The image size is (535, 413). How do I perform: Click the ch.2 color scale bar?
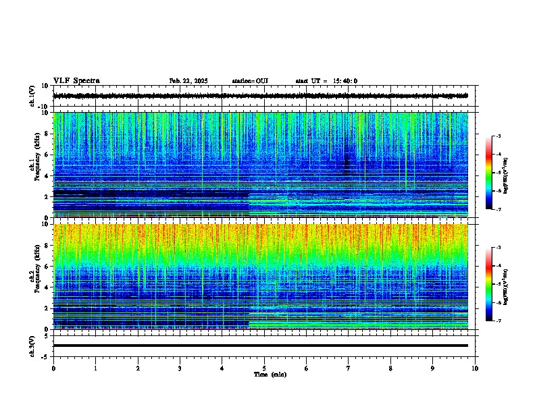click(x=489, y=284)
